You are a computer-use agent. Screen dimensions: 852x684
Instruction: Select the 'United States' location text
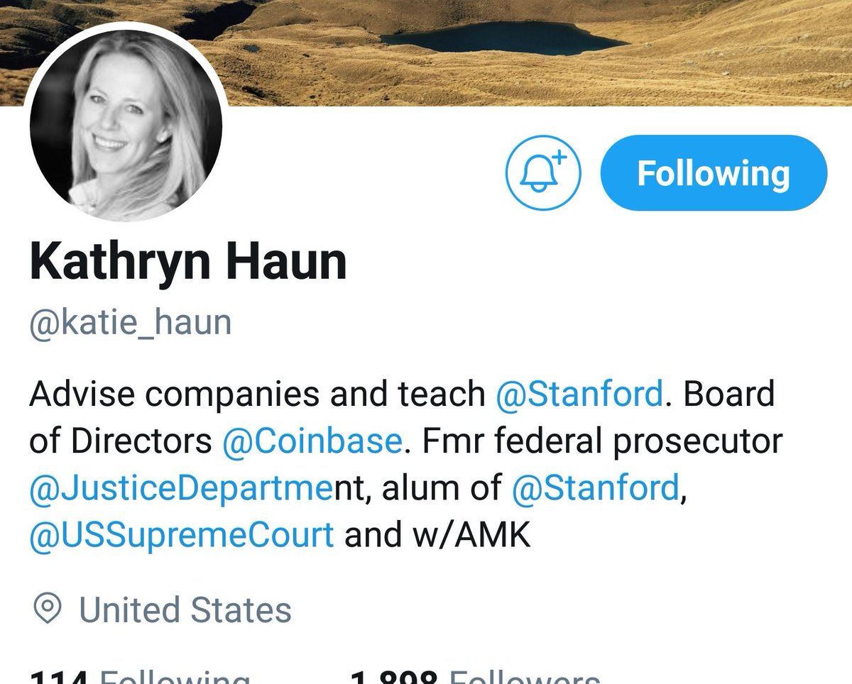tap(185, 609)
